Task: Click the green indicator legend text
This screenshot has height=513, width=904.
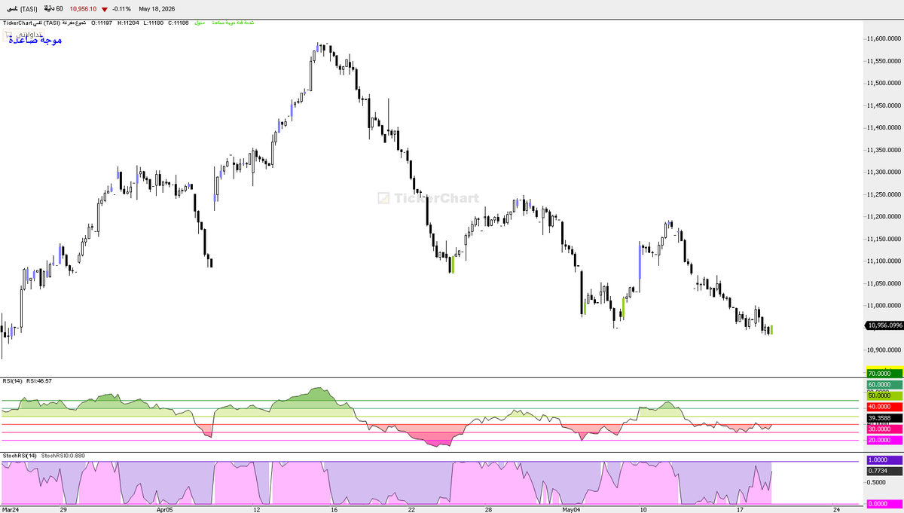Action: pyautogui.click(x=224, y=23)
